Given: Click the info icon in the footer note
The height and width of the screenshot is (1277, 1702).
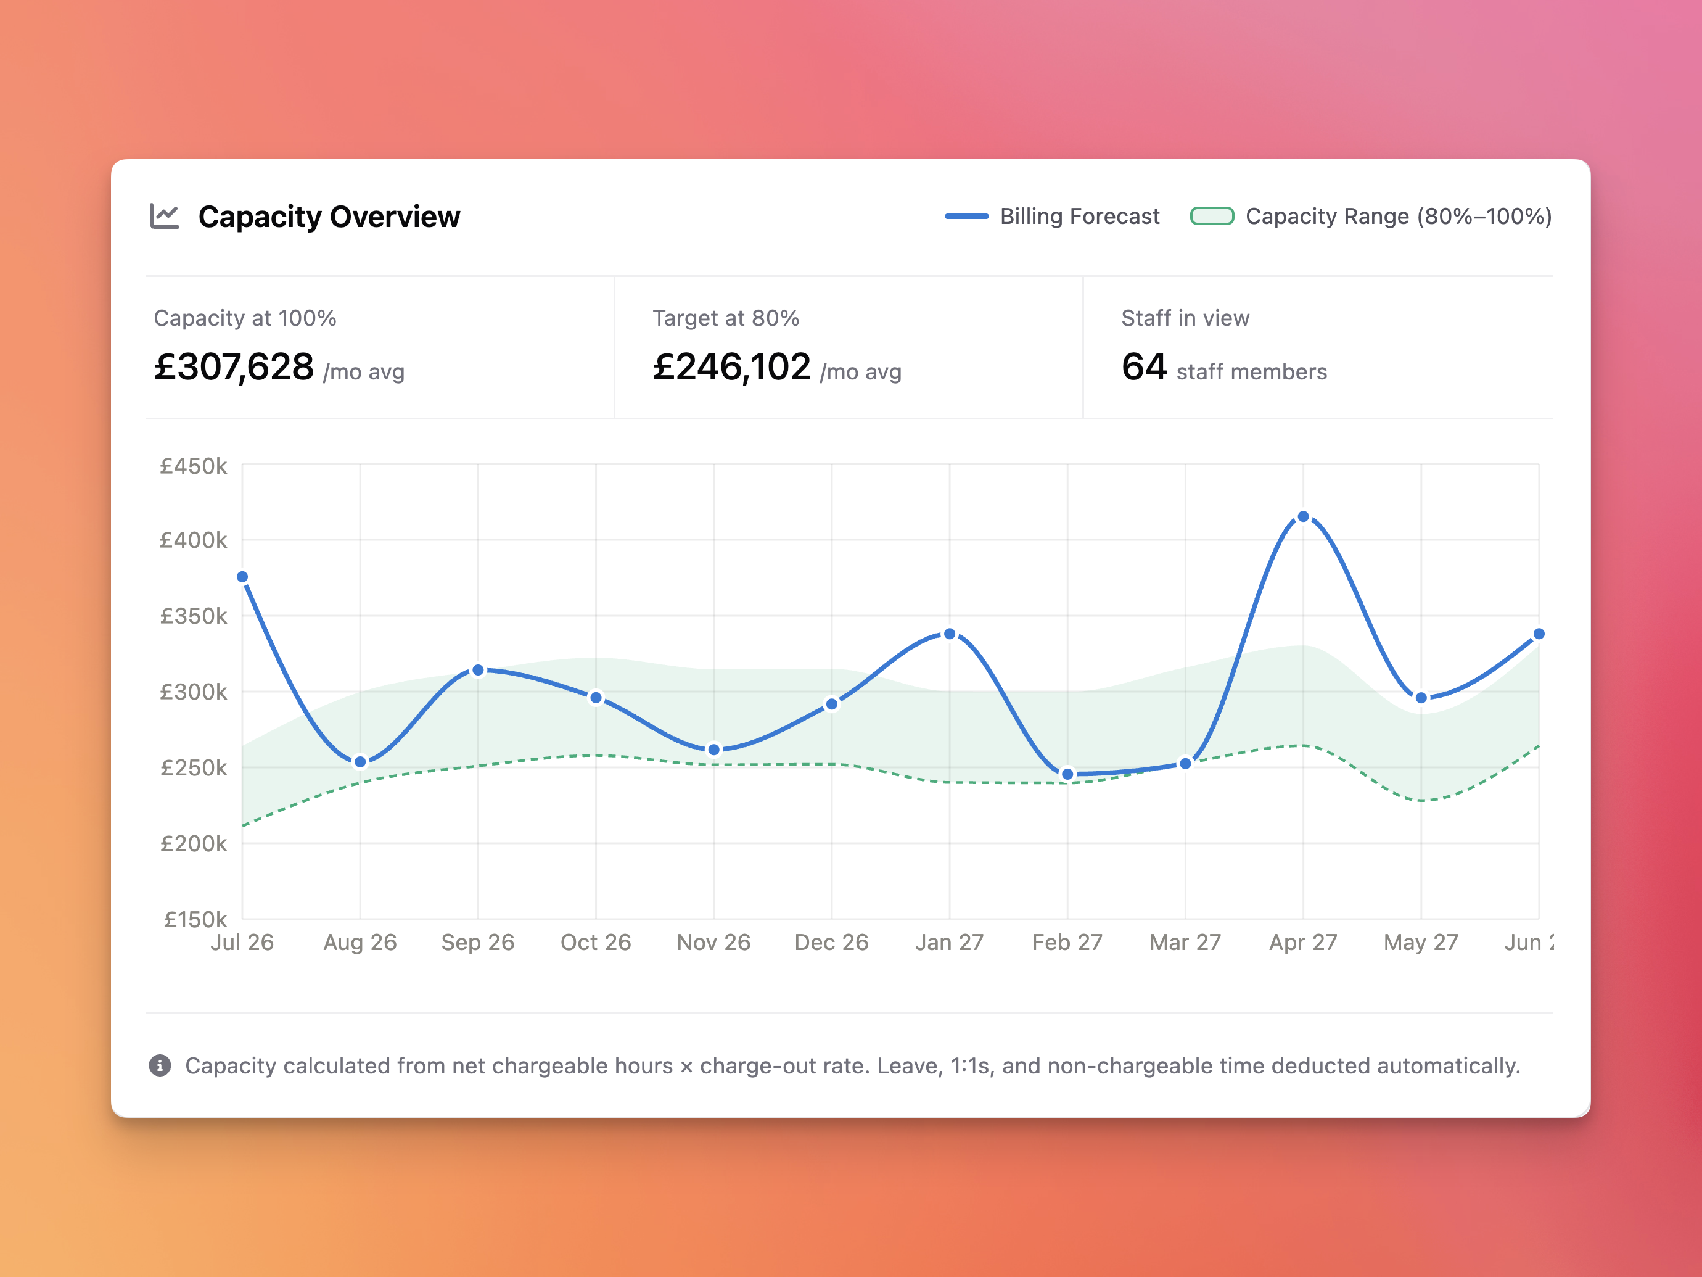Looking at the screenshot, I should coord(160,1065).
